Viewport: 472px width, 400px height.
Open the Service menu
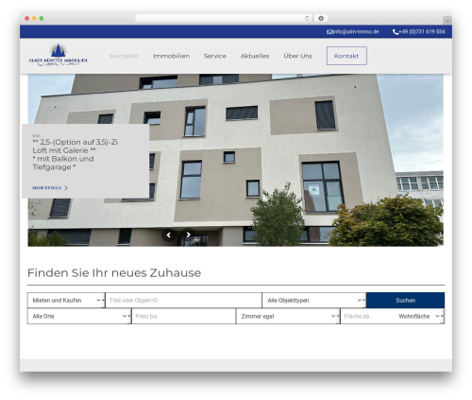click(x=215, y=56)
